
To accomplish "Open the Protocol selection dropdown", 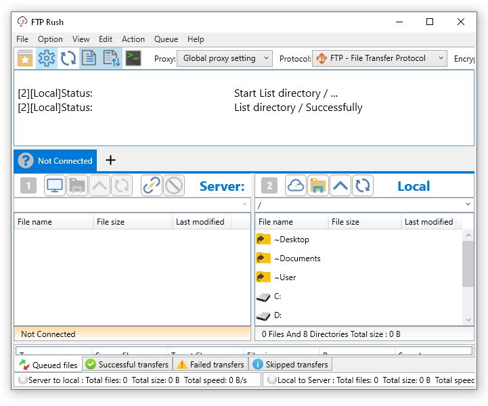I will pyautogui.click(x=379, y=59).
